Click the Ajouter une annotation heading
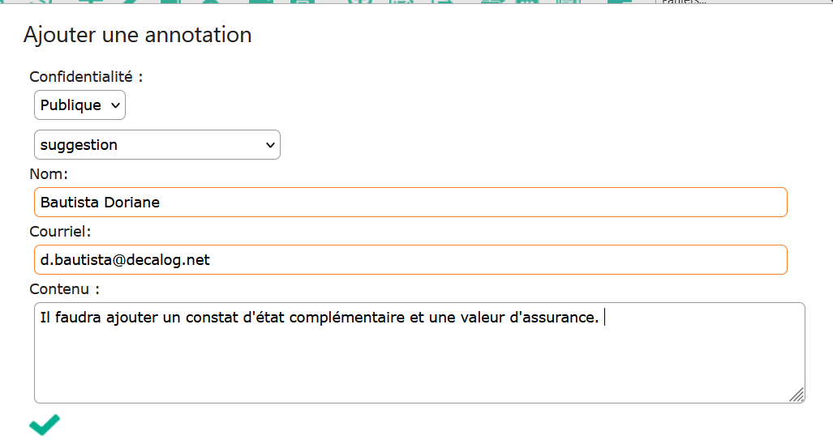833x444 pixels. pyautogui.click(x=138, y=35)
